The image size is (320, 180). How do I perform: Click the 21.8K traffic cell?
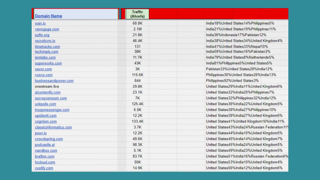coord(137,35)
